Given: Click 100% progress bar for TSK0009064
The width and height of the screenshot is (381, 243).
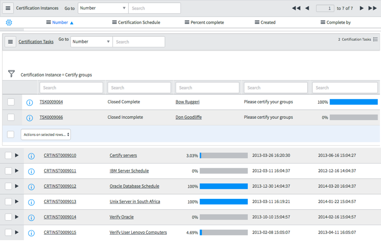Looking at the screenshot, I should point(353,102).
